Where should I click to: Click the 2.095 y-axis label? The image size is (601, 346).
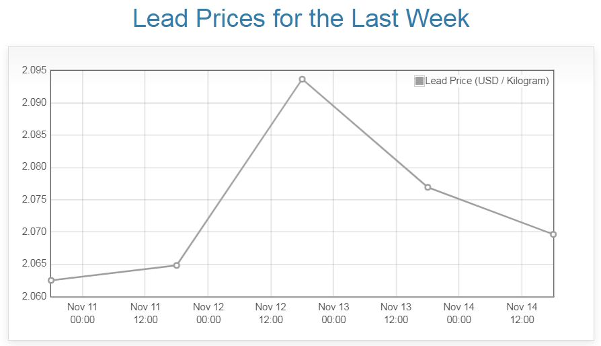pyautogui.click(x=34, y=71)
